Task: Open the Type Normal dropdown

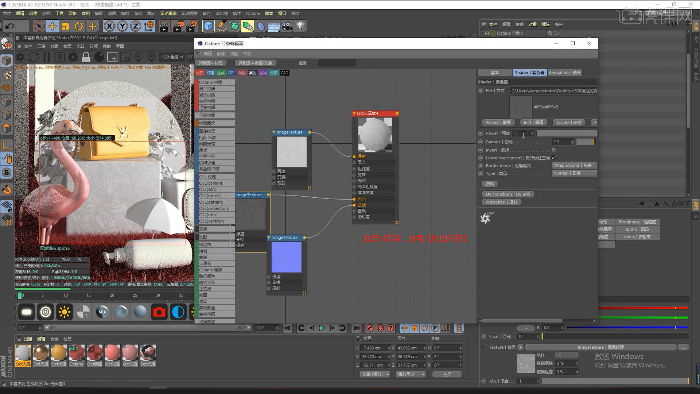Action: coord(574,173)
